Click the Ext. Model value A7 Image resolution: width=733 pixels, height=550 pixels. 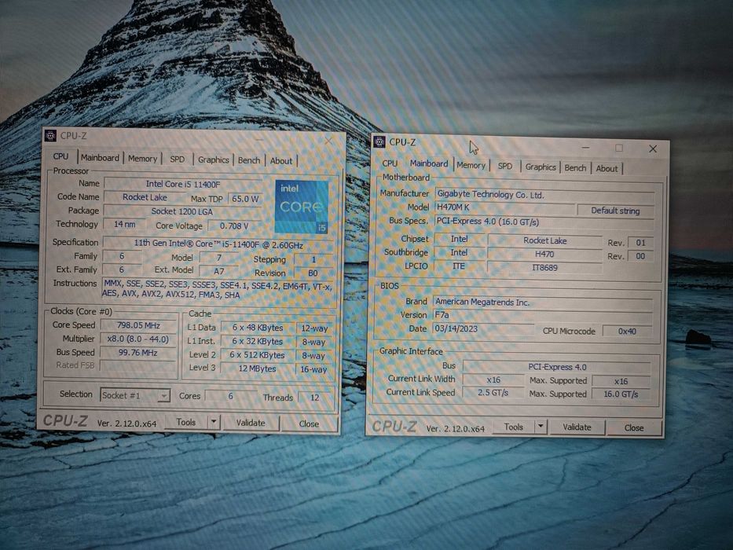coord(218,271)
